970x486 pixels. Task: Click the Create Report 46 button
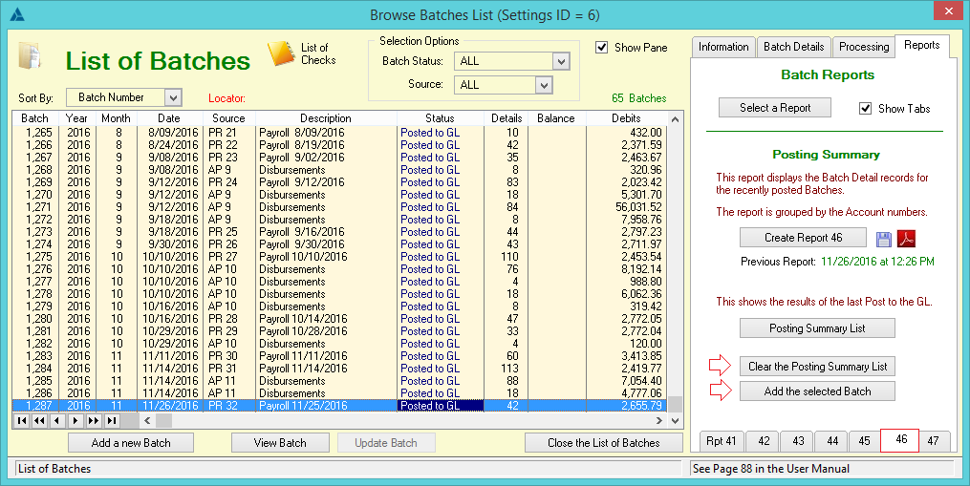[x=803, y=238]
